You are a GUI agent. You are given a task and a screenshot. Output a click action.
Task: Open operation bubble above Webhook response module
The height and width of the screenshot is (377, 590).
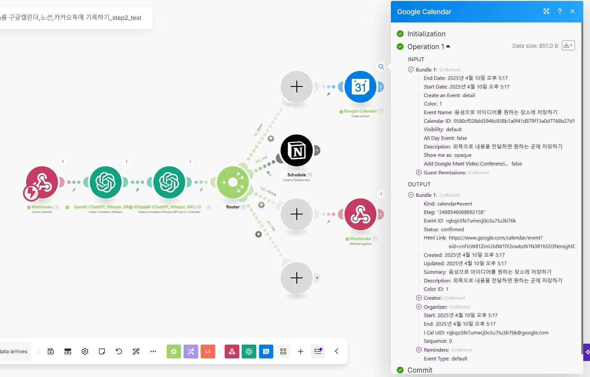(x=381, y=194)
